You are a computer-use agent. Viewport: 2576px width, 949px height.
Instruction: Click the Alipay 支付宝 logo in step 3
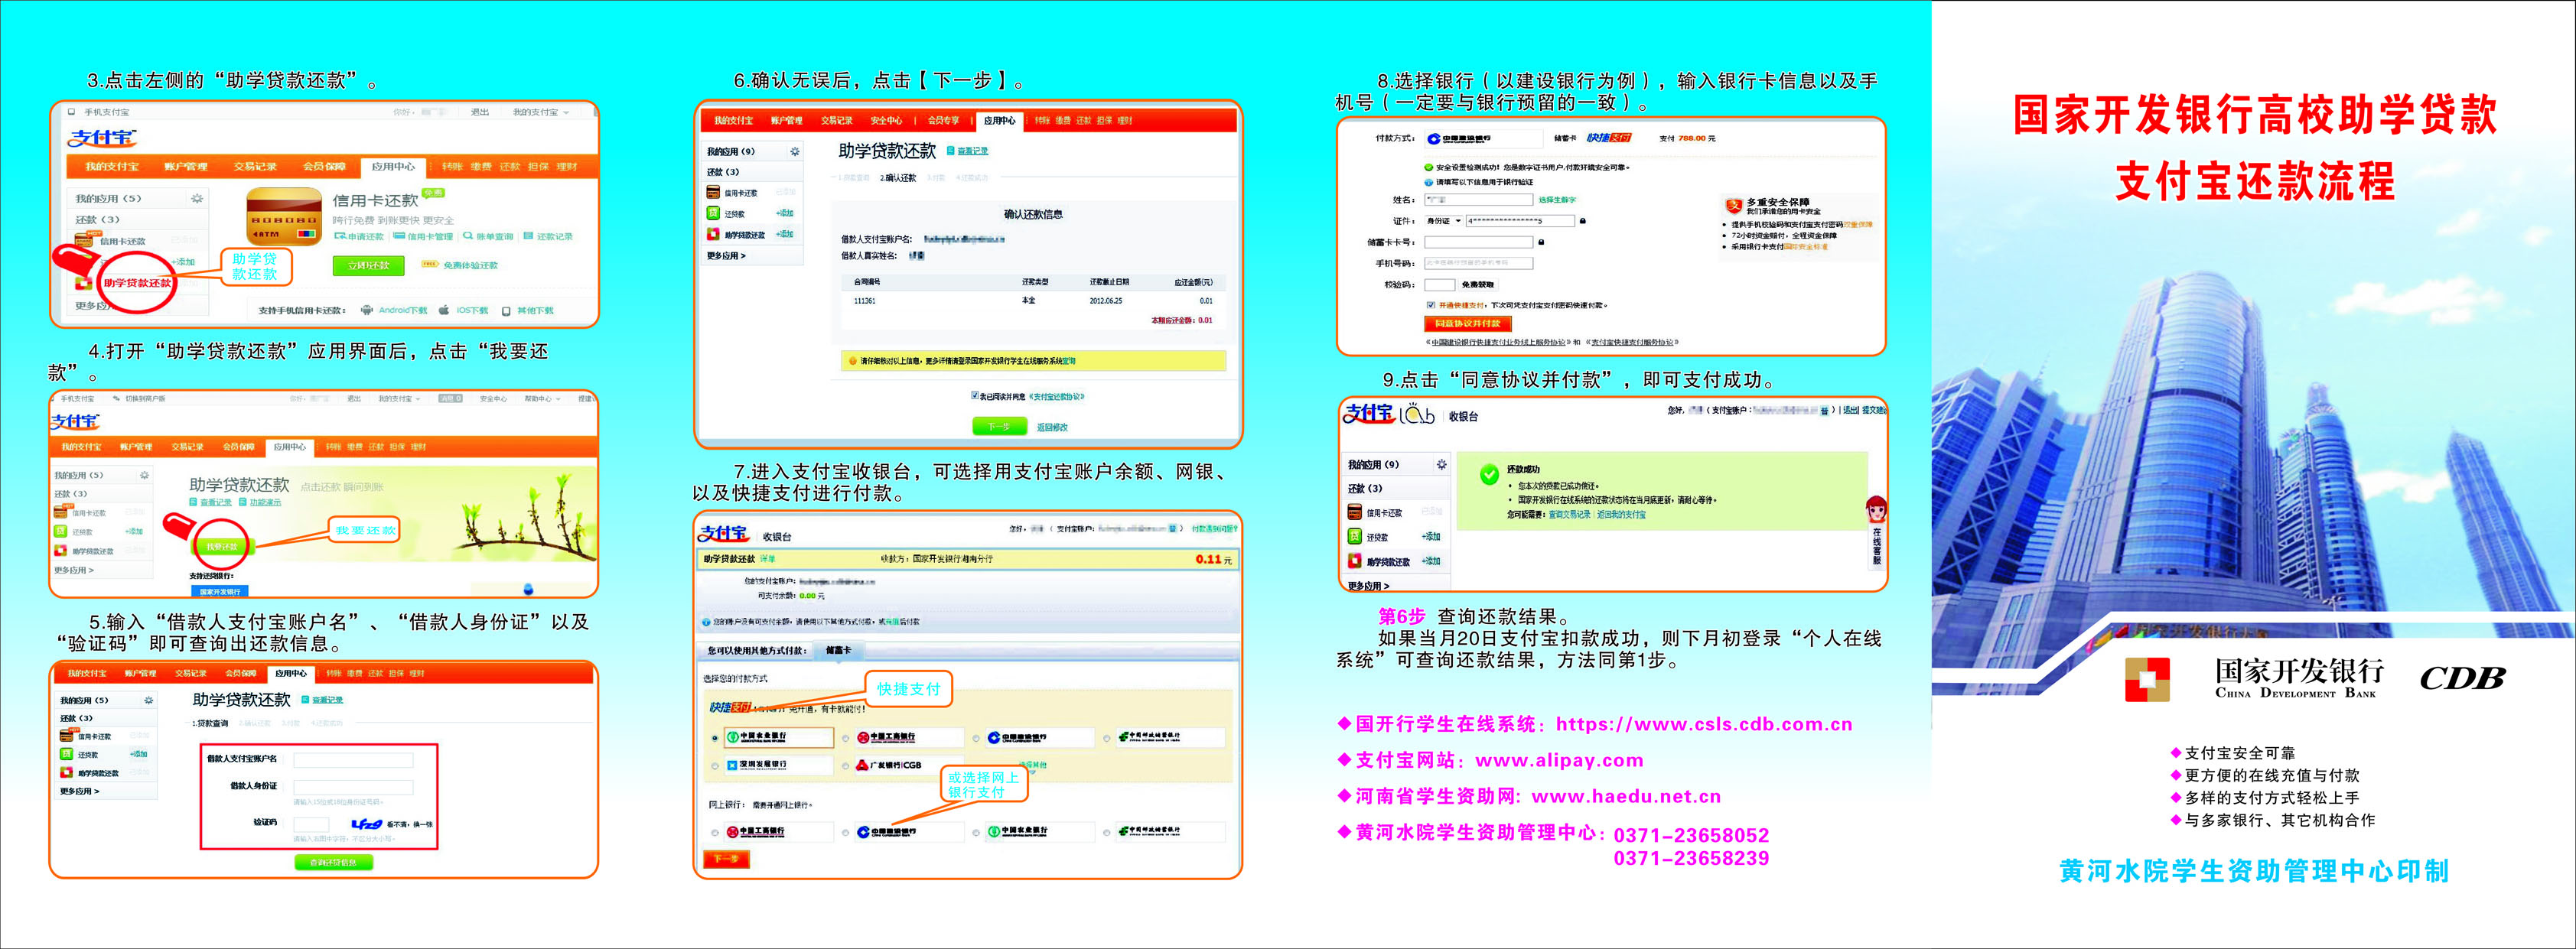coord(101,139)
